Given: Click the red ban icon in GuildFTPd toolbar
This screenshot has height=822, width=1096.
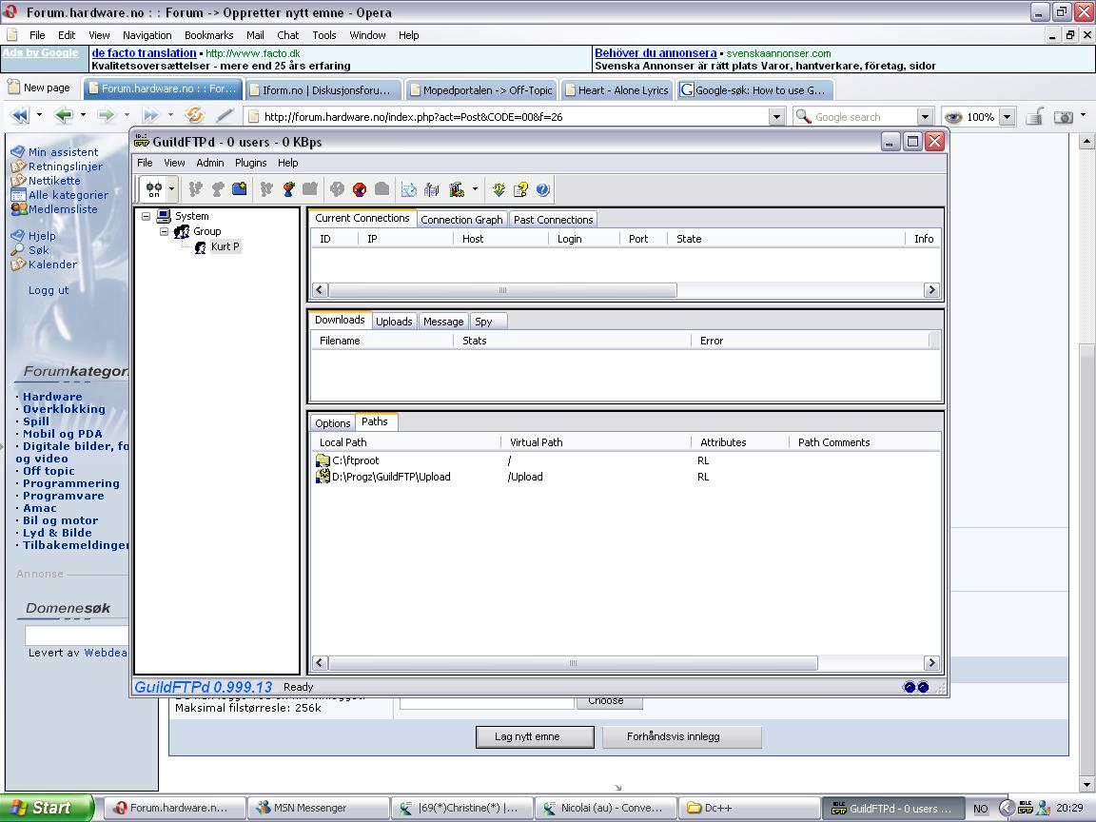Looking at the screenshot, I should (x=360, y=189).
